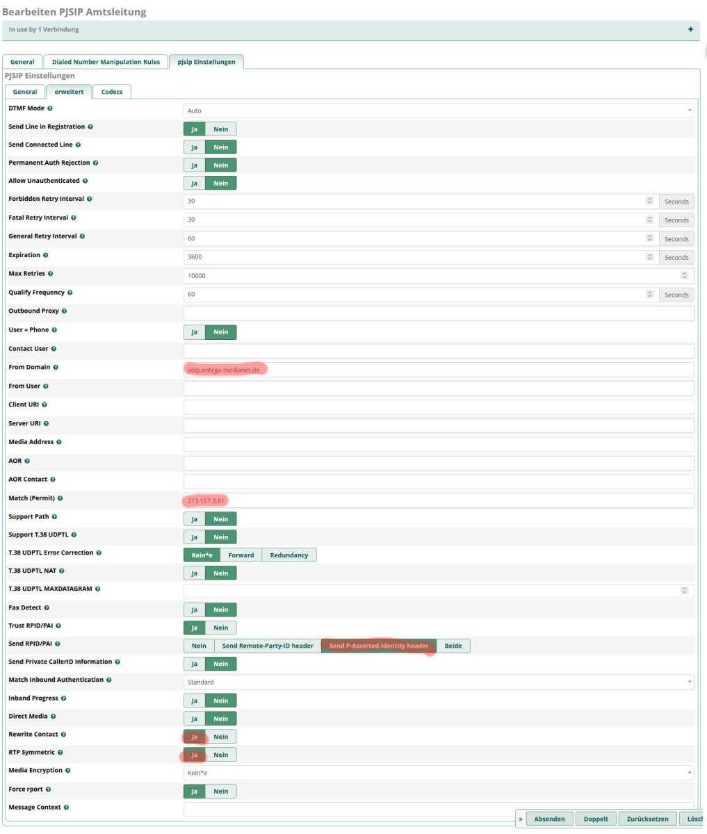
Task: Open the Codecs sub-tab
Action: coord(112,92)
